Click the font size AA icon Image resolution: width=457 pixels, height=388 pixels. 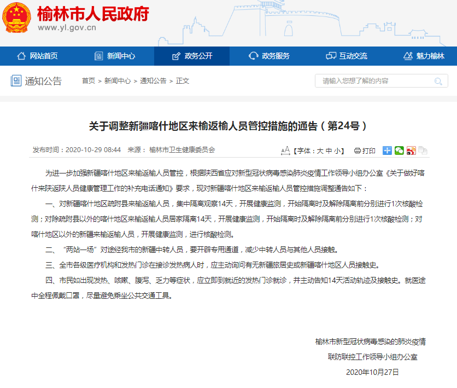(x=285, y=150)
